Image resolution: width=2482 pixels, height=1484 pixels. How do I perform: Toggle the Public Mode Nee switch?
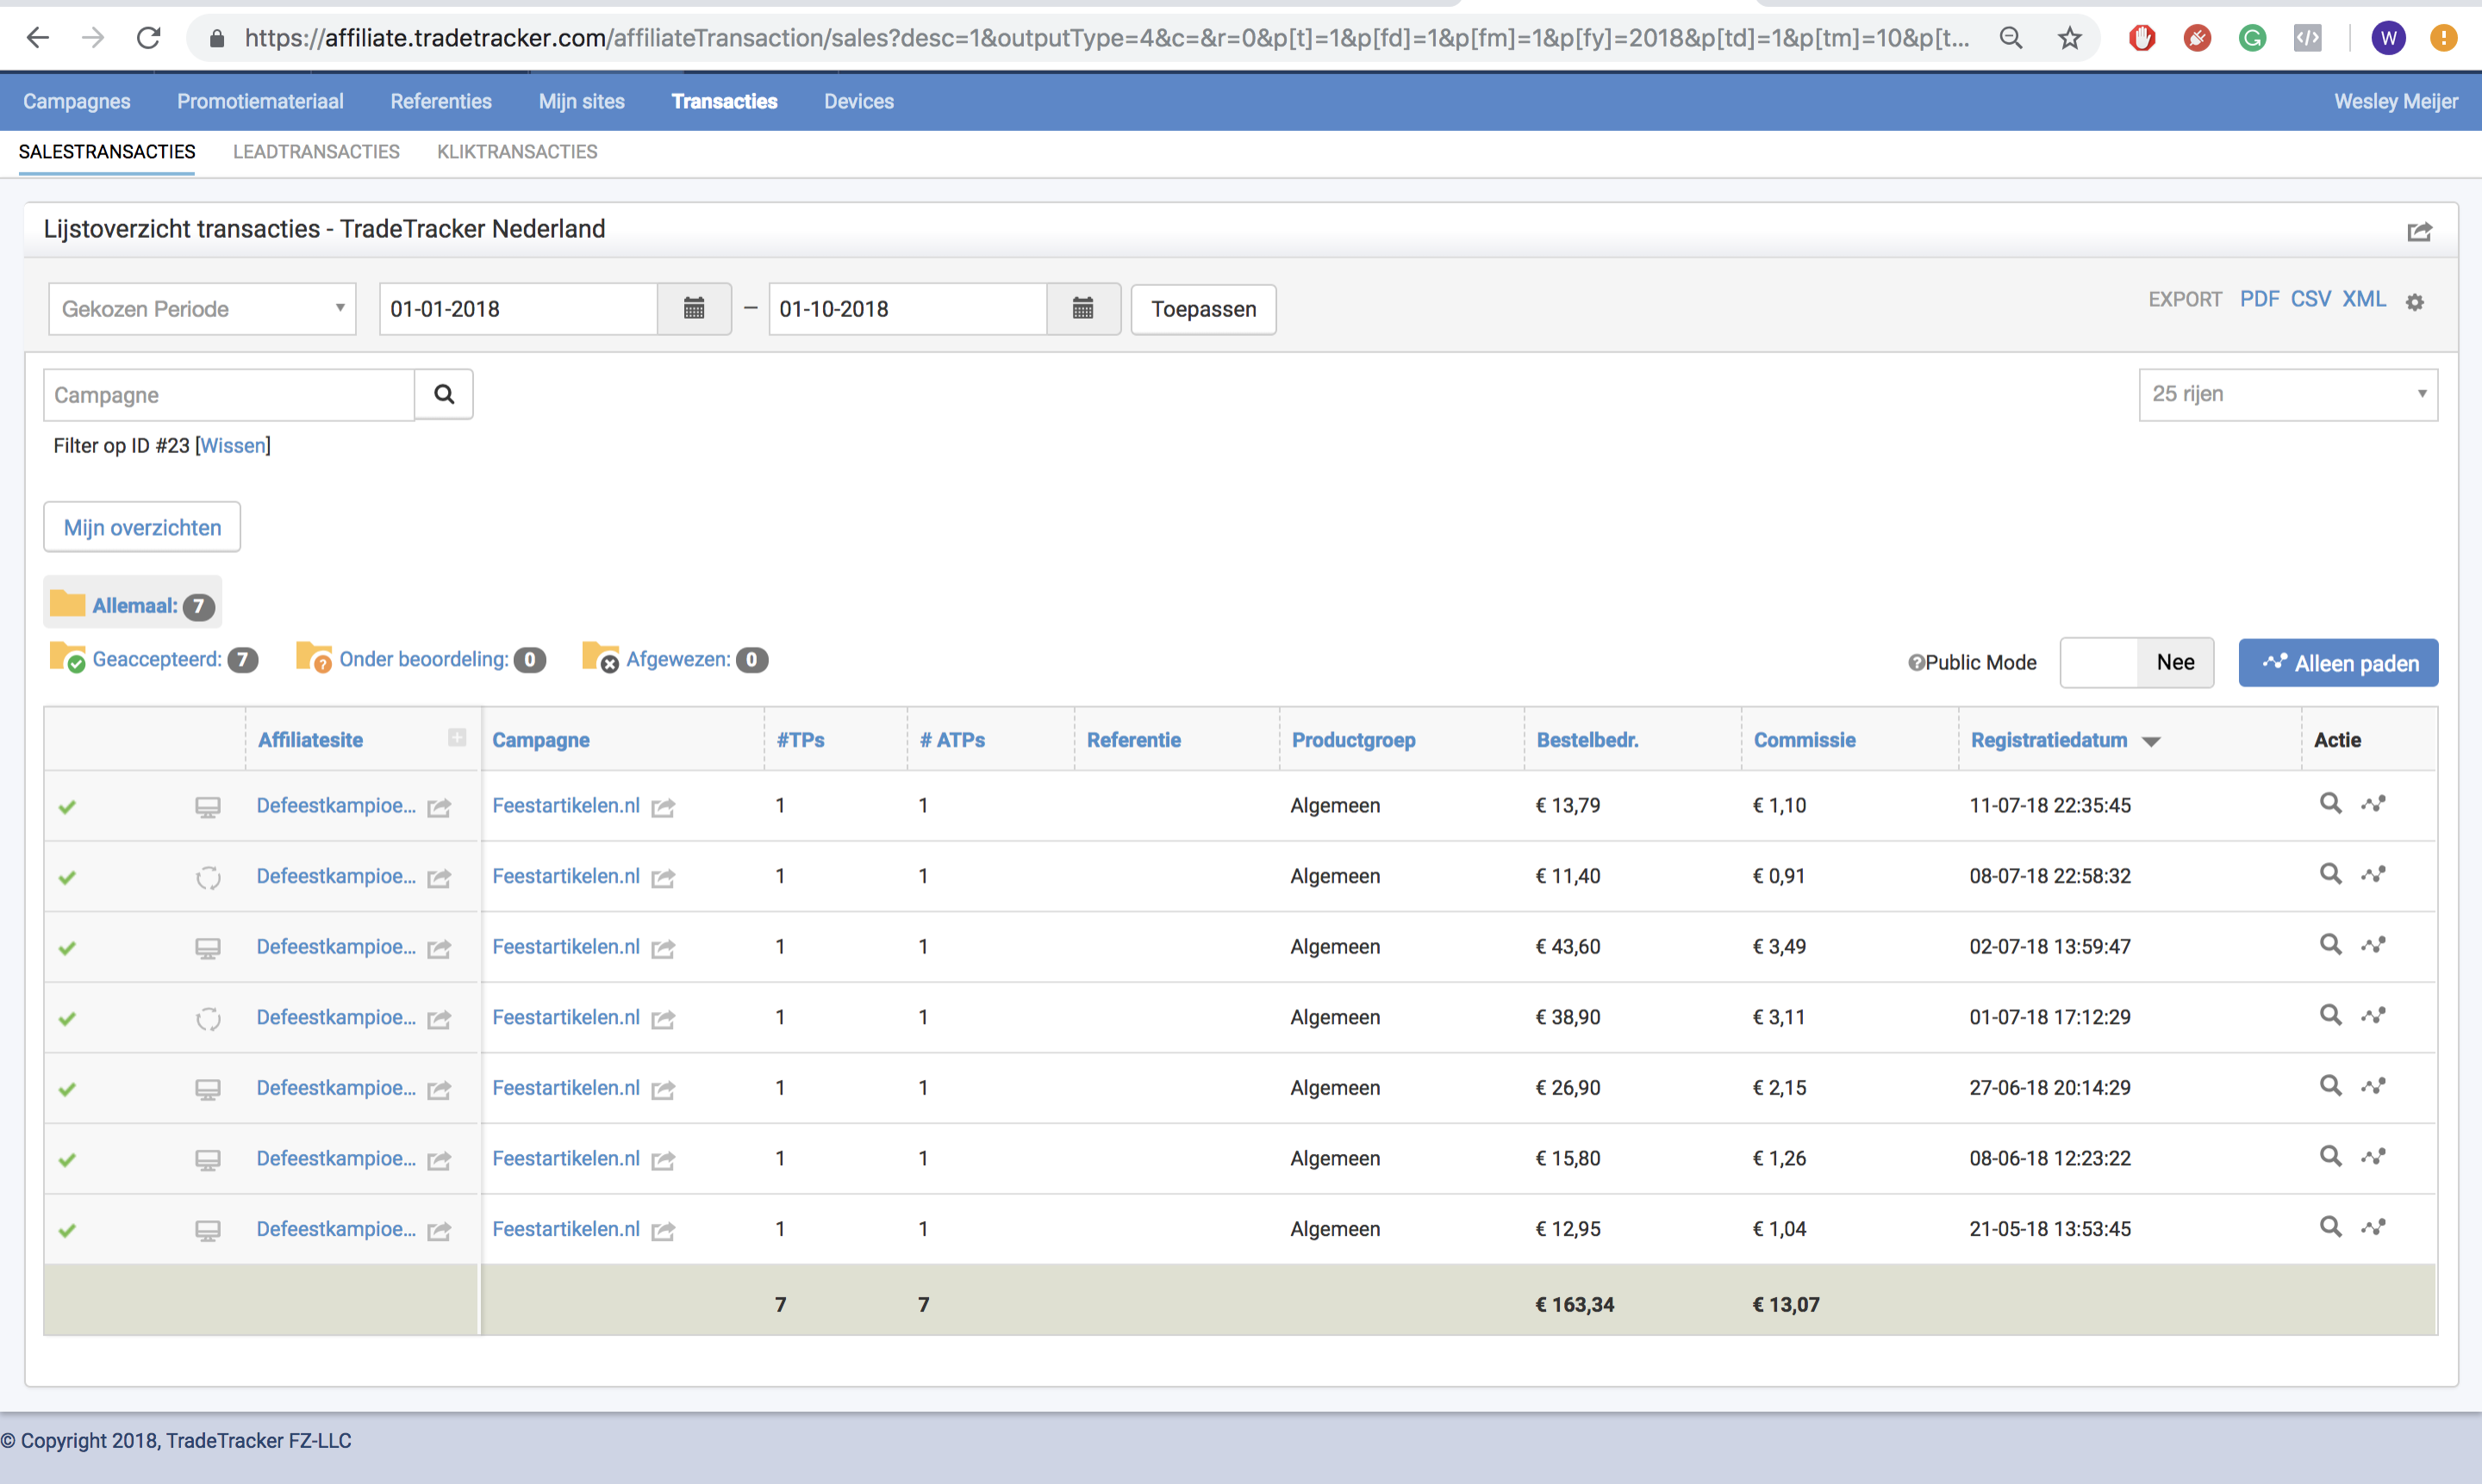(x=2136, y=662)
